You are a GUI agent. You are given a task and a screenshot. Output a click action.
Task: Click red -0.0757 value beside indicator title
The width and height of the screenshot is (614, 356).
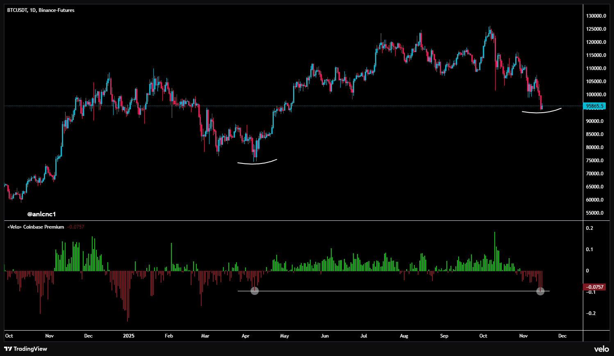tap(75, 227)
